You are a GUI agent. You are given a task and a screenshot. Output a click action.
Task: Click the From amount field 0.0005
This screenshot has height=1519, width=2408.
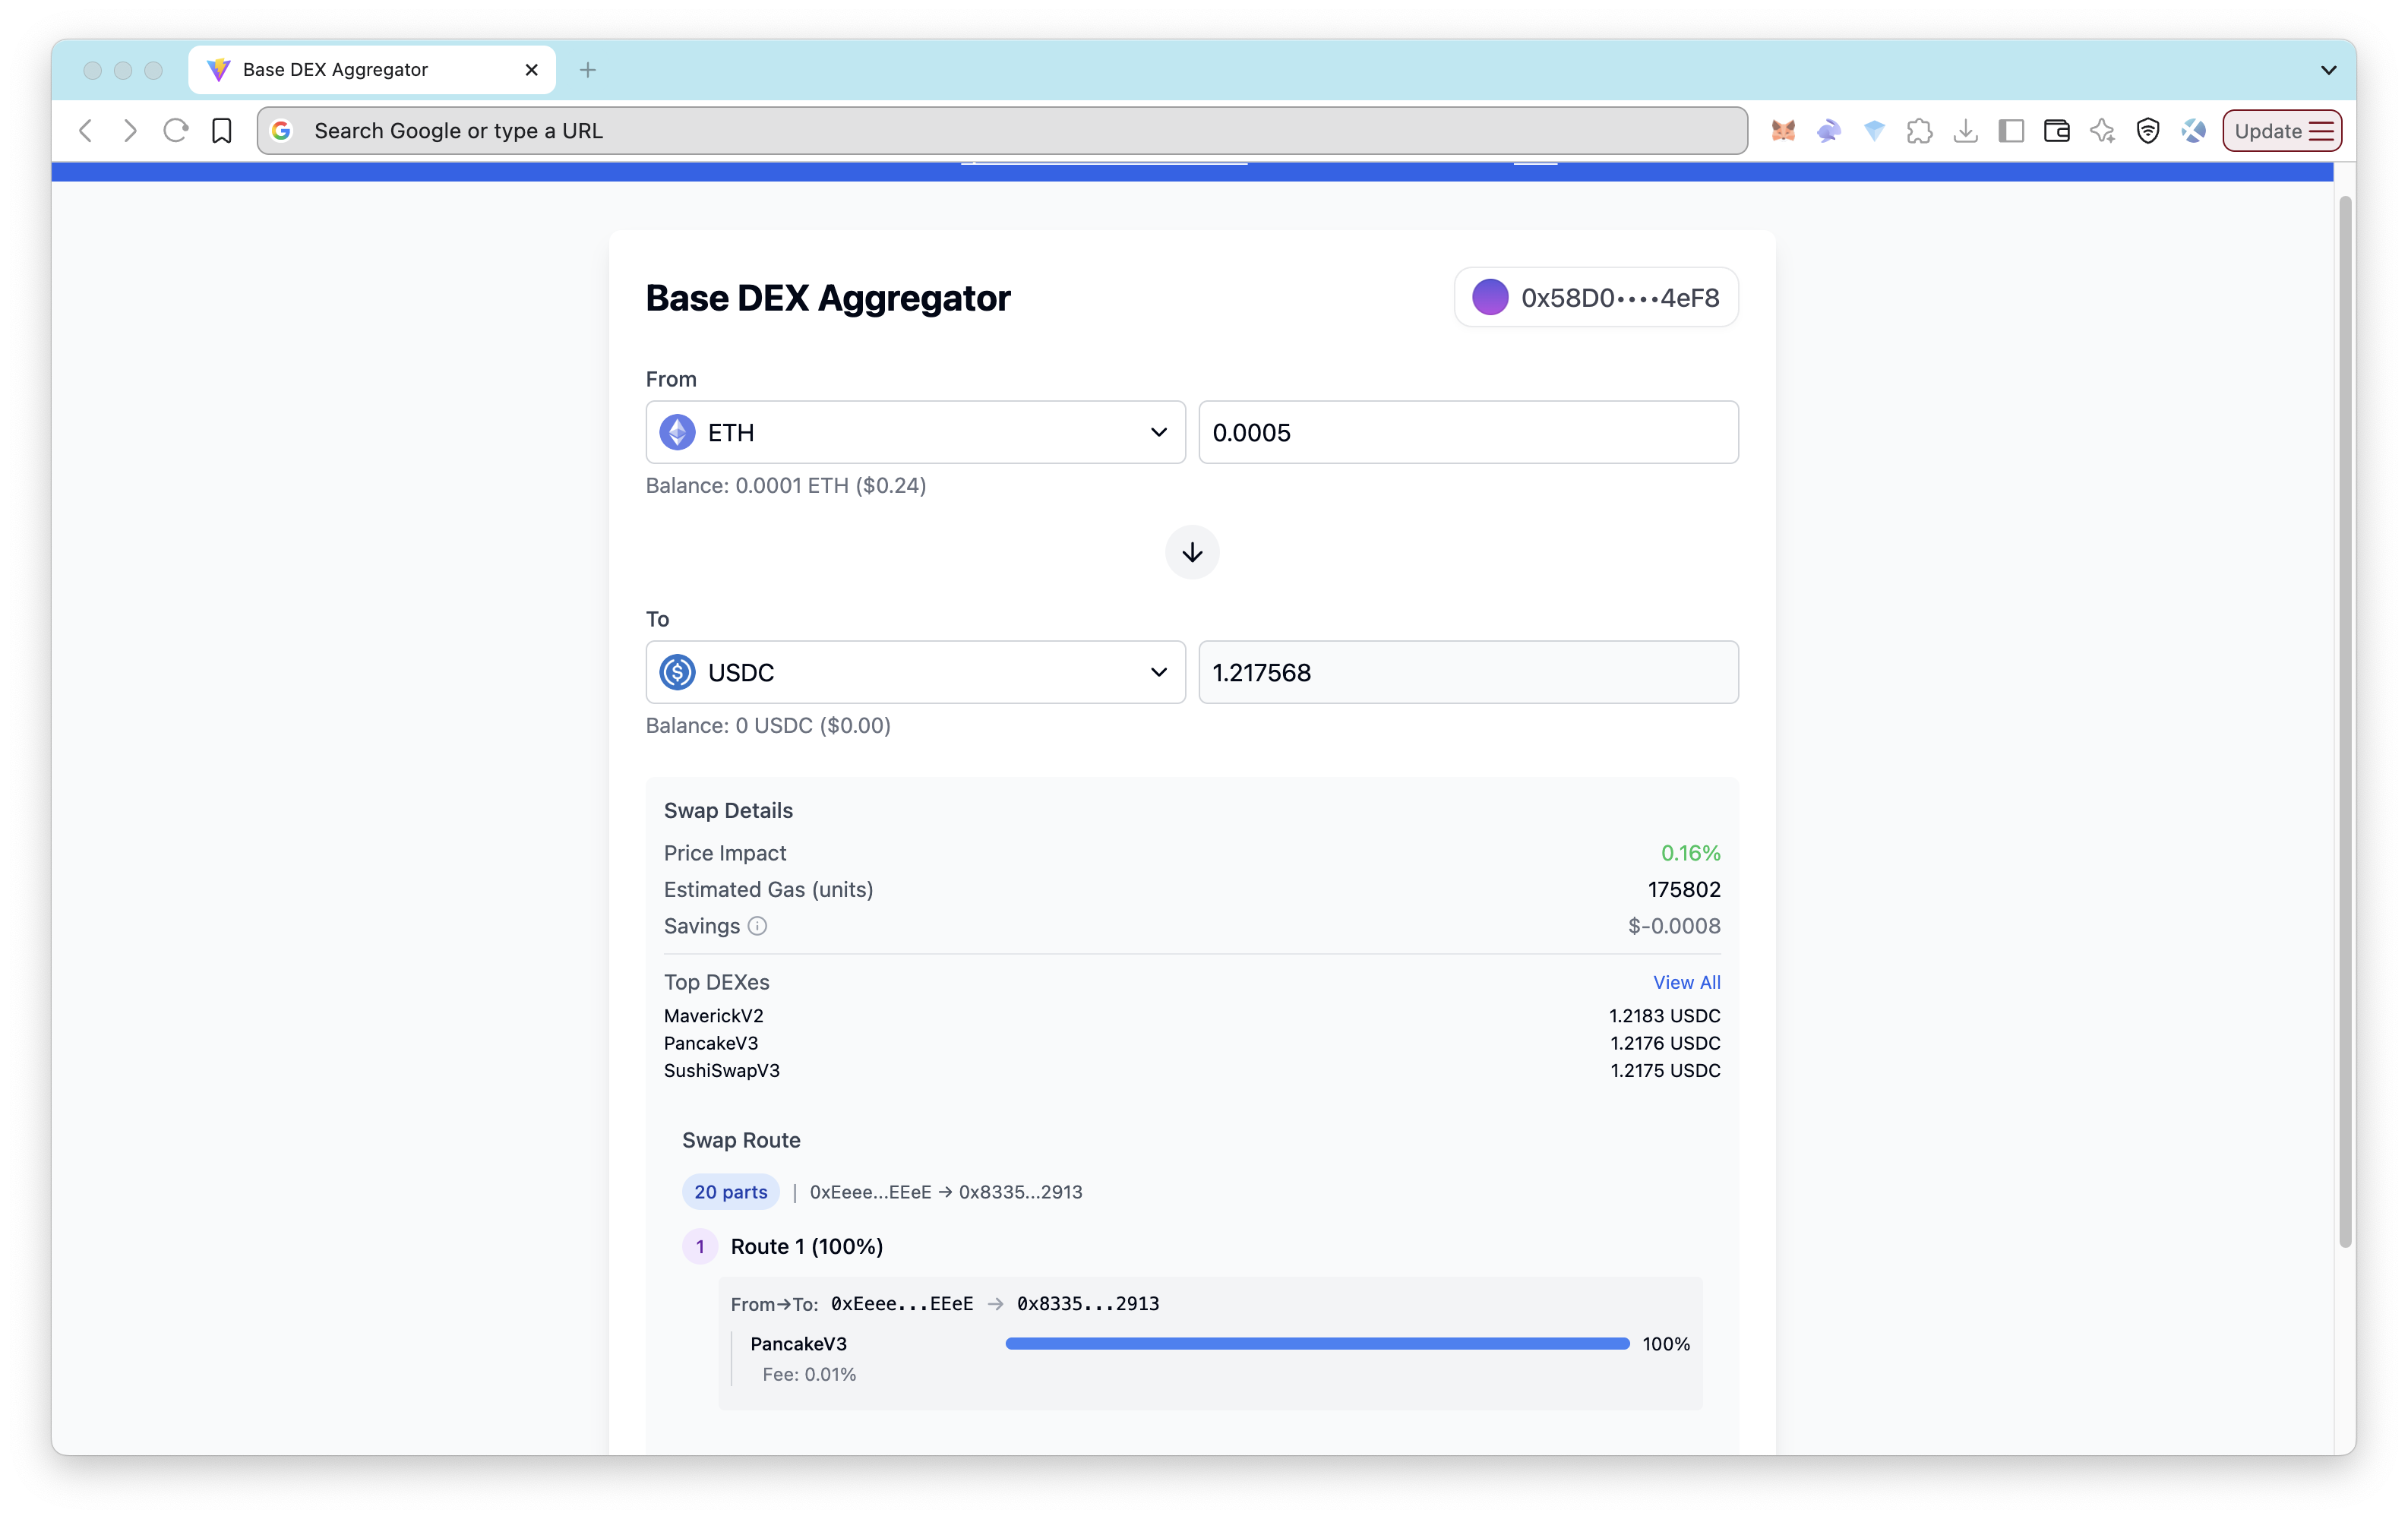pyautogui.click(x=1468, y=432)
